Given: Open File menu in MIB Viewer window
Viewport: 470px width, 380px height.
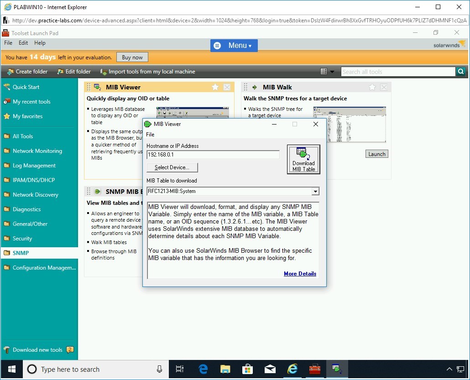Looking at the screenshot, I should click(x=150, y=135).
